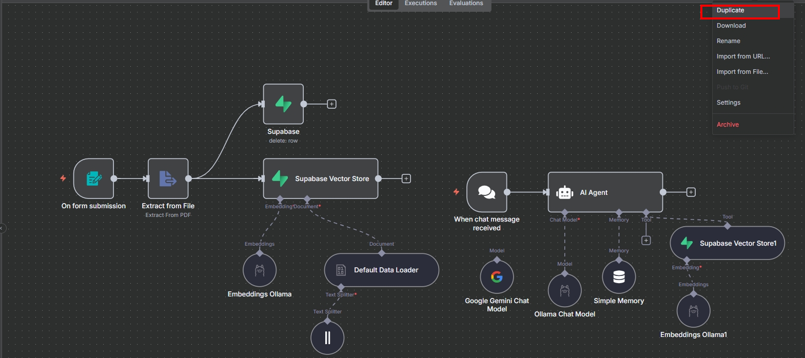Click the On form submission trigger node
The image size is (805, 358).
[93, 178]
